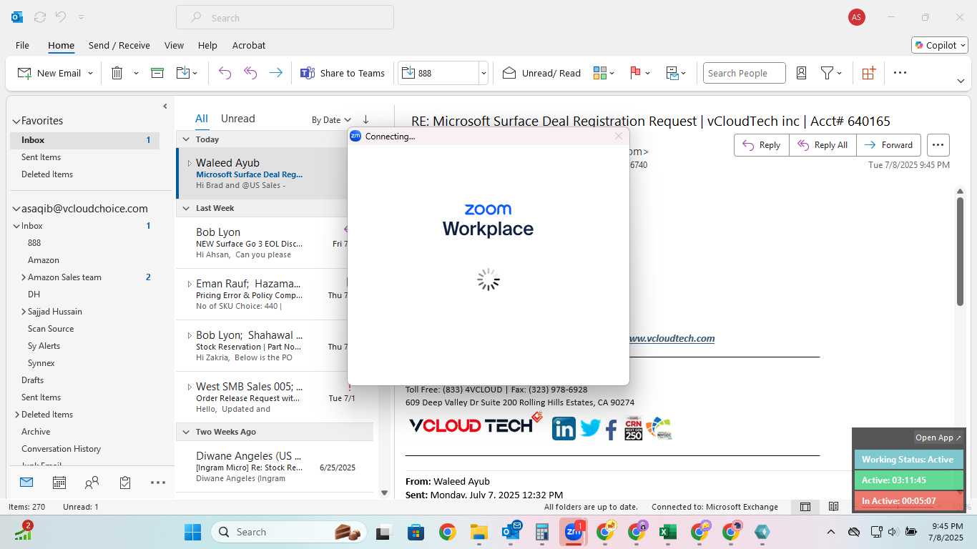Reverse sort order with down arrow
The height and width of the screenshot is (549, 977).
click(366, 120)
